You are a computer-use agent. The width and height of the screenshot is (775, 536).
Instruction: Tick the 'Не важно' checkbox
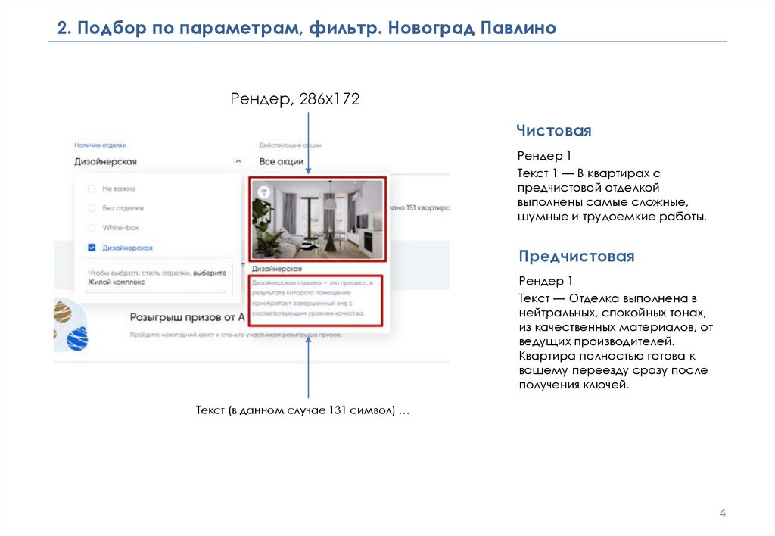(92, 189)
